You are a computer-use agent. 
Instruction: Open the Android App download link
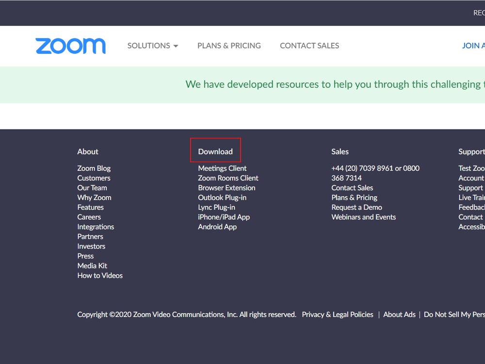tap(217, 227)
